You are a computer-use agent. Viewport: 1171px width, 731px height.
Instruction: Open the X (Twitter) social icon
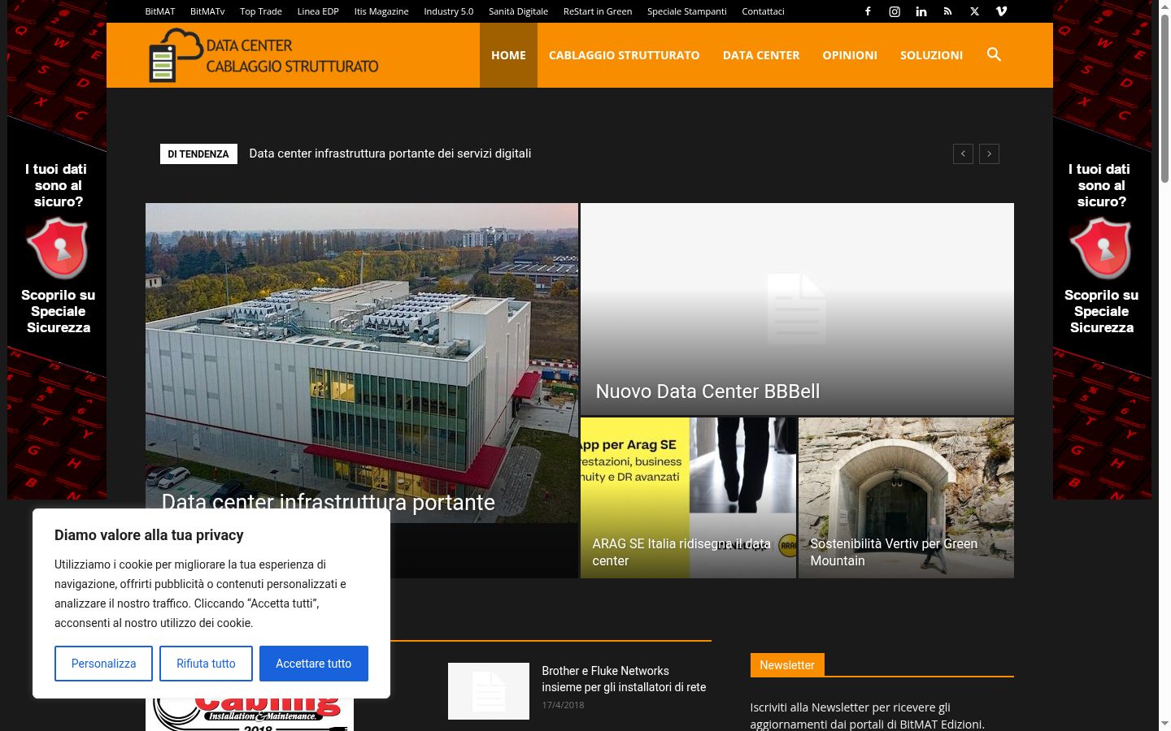coord(974,11)
